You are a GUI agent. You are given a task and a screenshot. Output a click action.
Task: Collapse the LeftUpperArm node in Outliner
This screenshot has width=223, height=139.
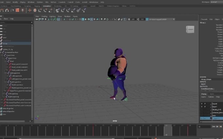[x=6, y=73]
